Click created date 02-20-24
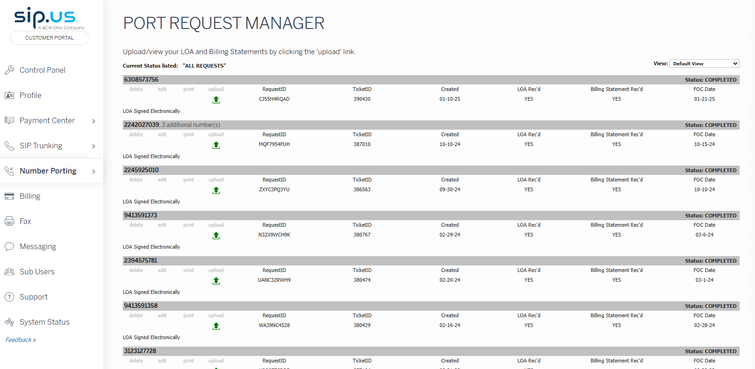The width and height of the screenshot is (755, 369). tap(450, 280)
